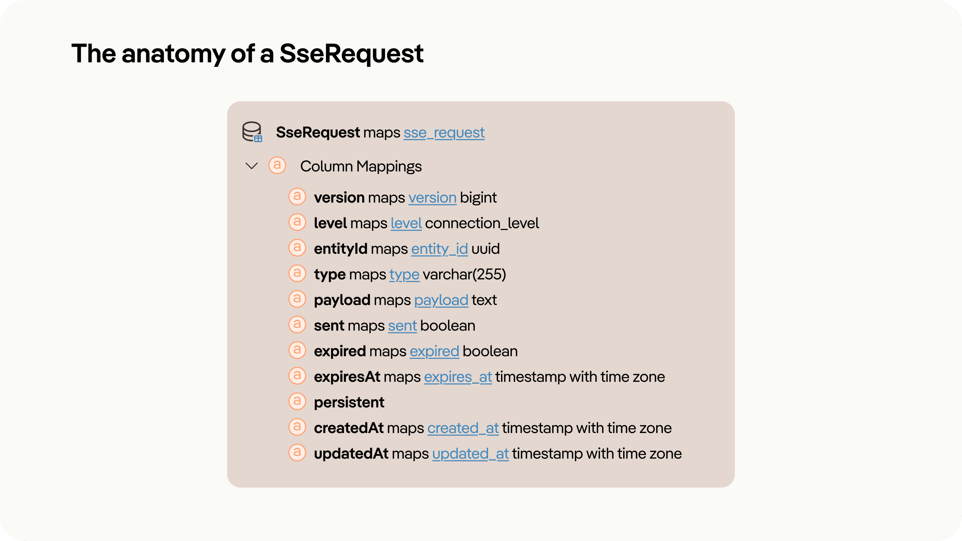
Task: Open the updated_at column link
Action: tap(471, 454)
